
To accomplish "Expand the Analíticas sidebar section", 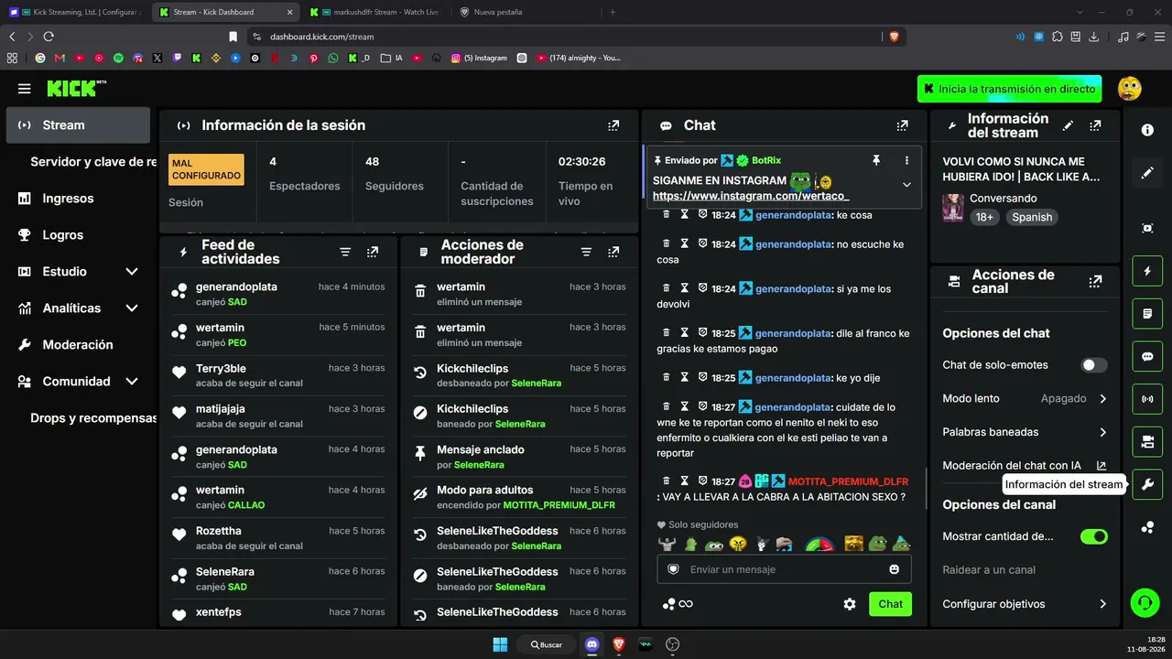I will coord(132,308).
